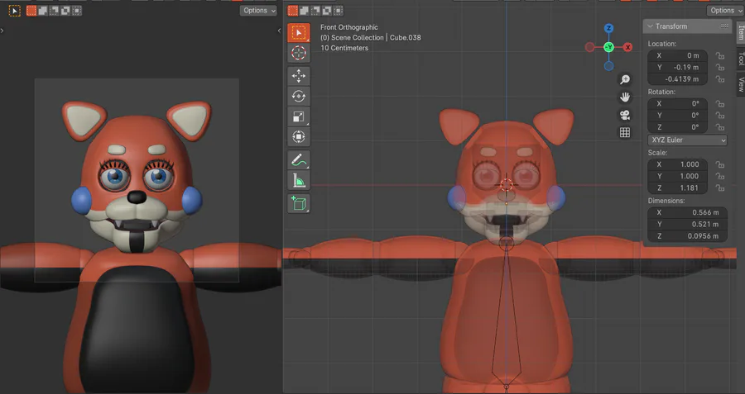Expand left viewport sidebar via right edge arrow
This screenshot has height=394, width=745.
point(280,31)
